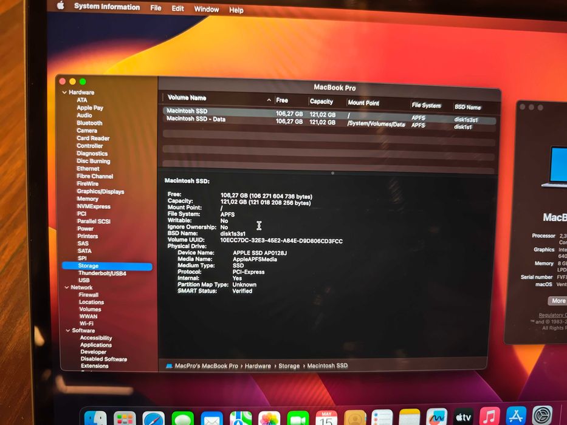This screenshot has height=425, width=567.
Task: Select Memory in the sidebar
Action: coord(88,199)
